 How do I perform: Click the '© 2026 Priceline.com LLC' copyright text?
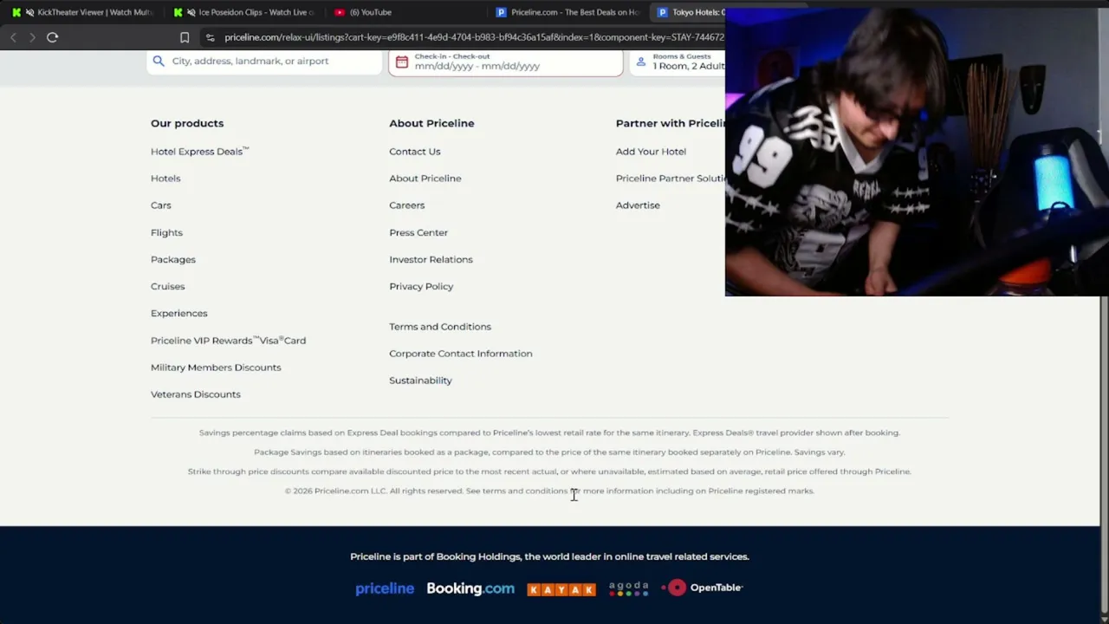pyautogui.click(x=549, y=491)
